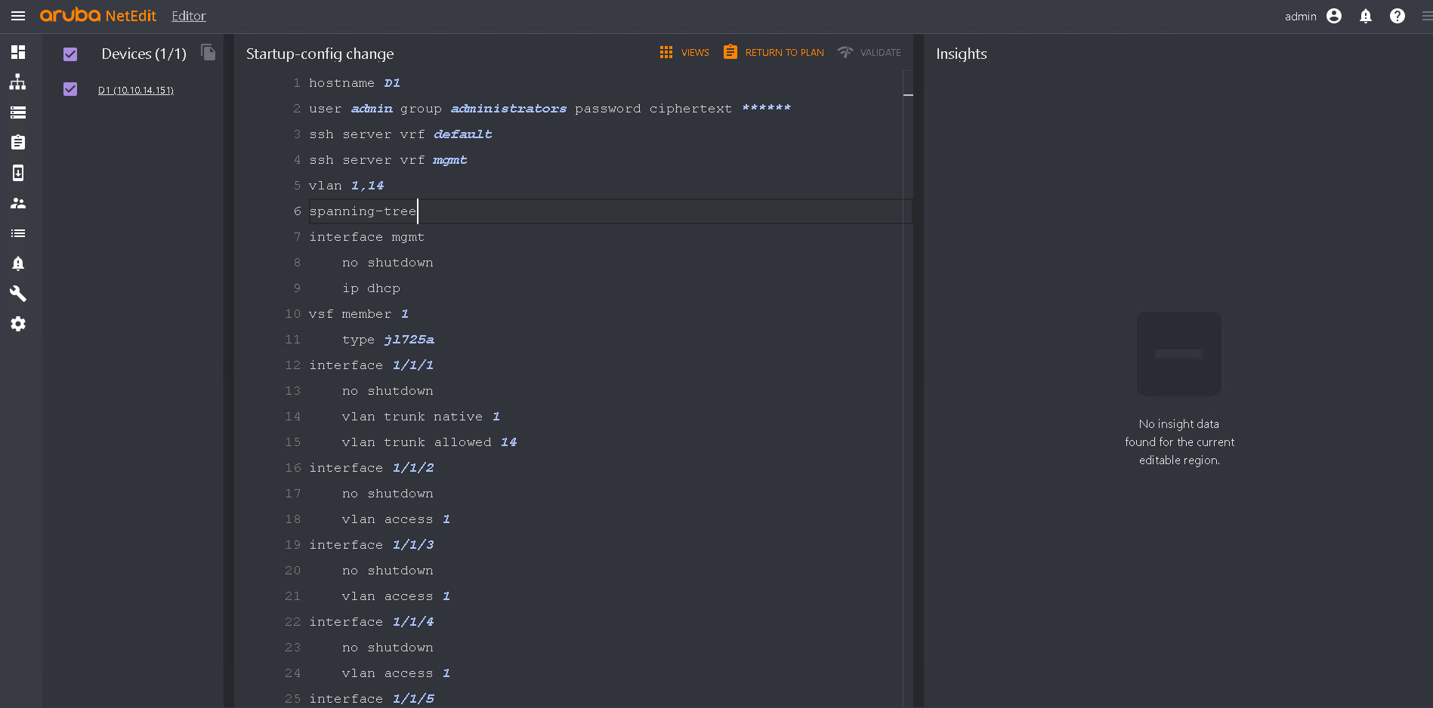The image size is (1433, 708).
Task: Click the notifications bell in header
Action: coord(1366,16)
